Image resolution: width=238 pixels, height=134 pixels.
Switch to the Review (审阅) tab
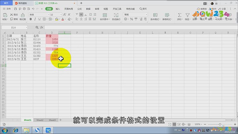pyautogui.click(x=97, y=9)
